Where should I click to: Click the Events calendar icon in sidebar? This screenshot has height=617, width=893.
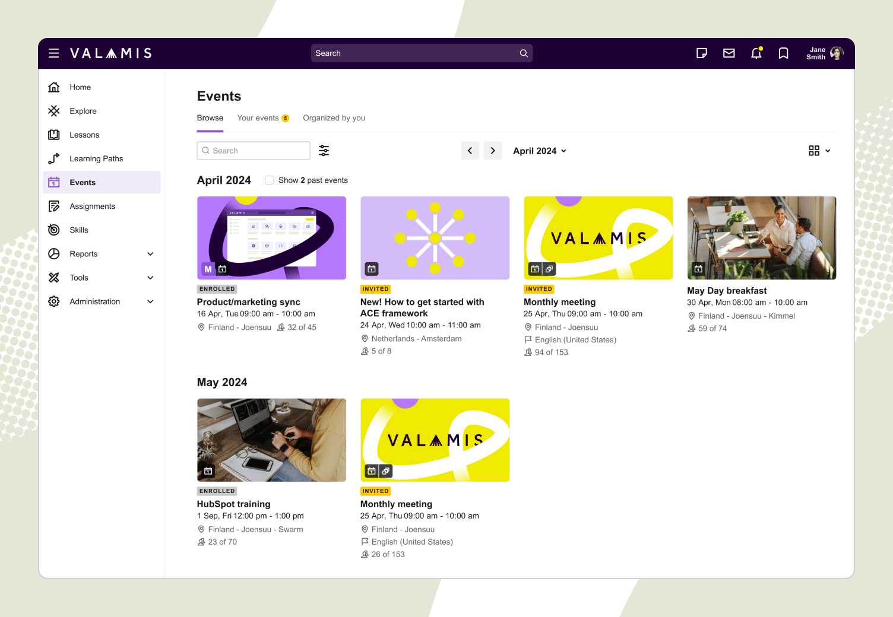tap(54, 182)
